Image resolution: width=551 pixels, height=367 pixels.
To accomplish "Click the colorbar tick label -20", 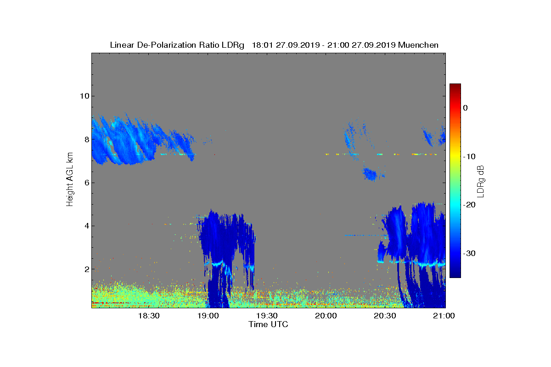I will pyautogui.click(x=469, y=205).
